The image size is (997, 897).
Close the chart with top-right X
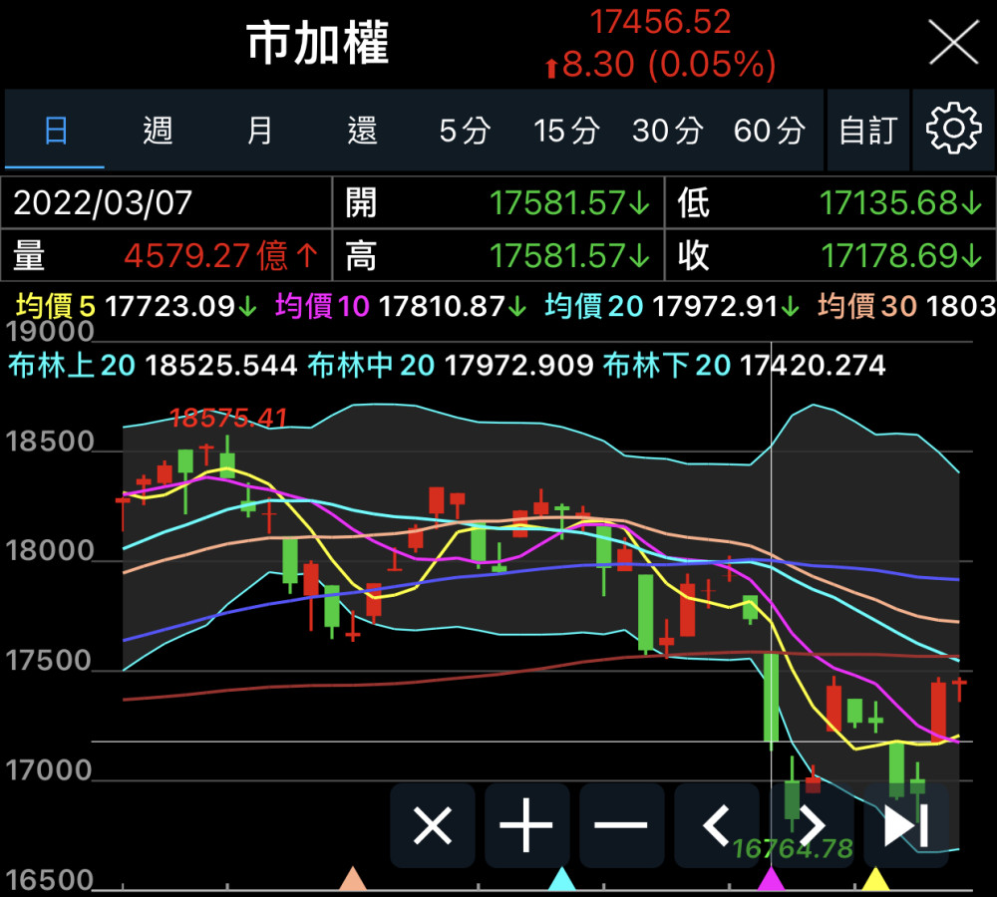click(x=953, y=43)
